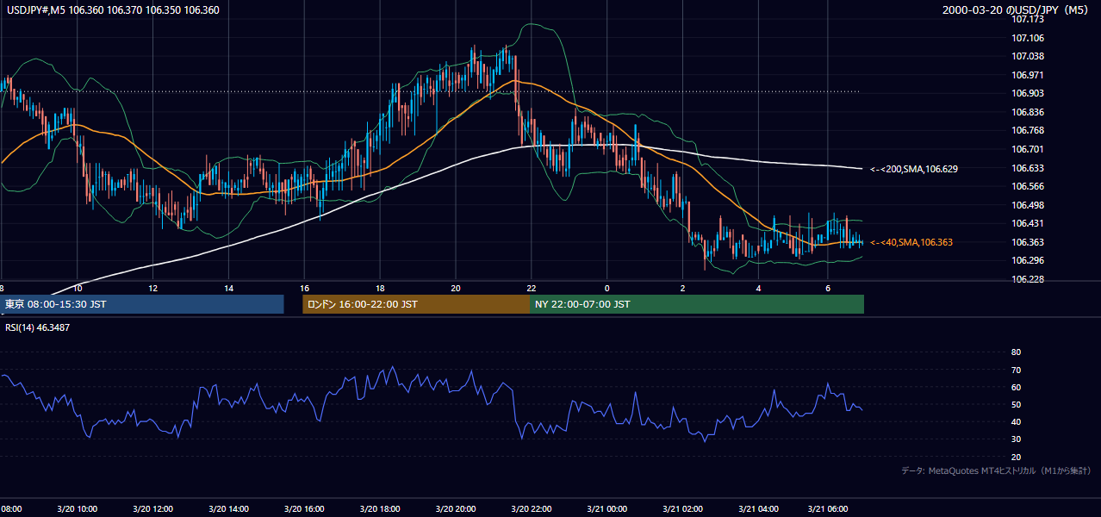This screenshot has width=1101, height=517.
Task: Click RSI scale value 40
Action: tap(1016, 421)
